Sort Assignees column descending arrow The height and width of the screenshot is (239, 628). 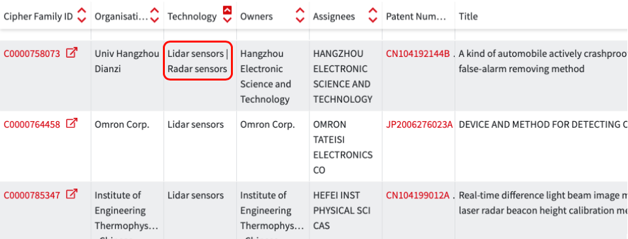click(x=373, y=20)
